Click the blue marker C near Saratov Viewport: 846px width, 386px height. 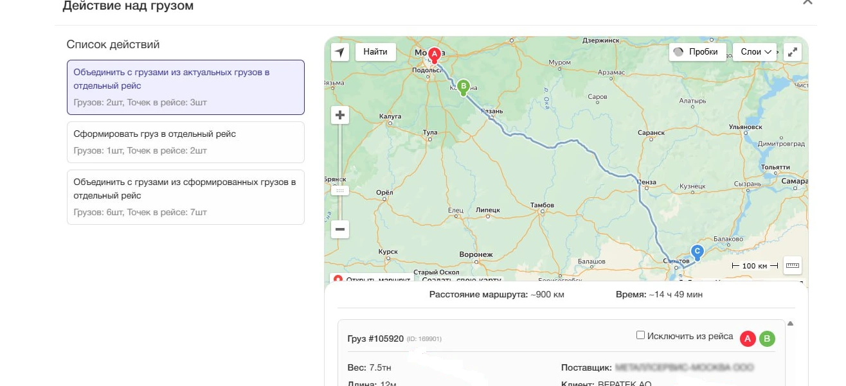coord(697,252)
